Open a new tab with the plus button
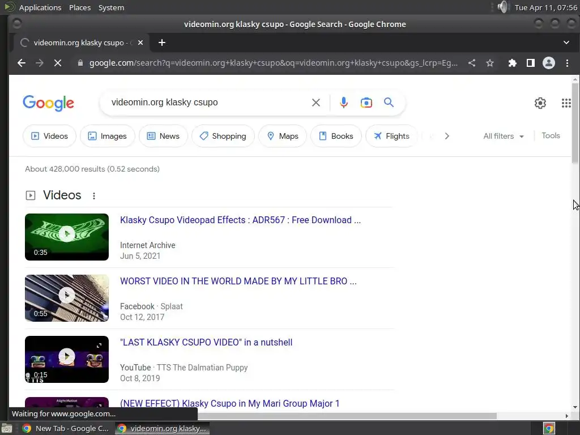Image resolution: width=580 pixels, height=435 pixels. coord(161,42)
